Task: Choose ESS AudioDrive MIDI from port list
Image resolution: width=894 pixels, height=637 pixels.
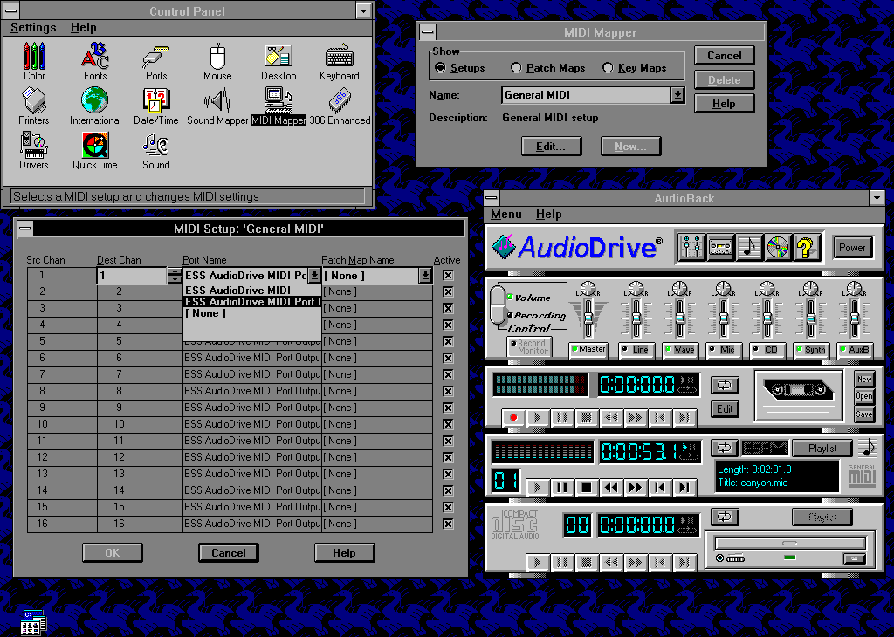Action: point(237,291)
